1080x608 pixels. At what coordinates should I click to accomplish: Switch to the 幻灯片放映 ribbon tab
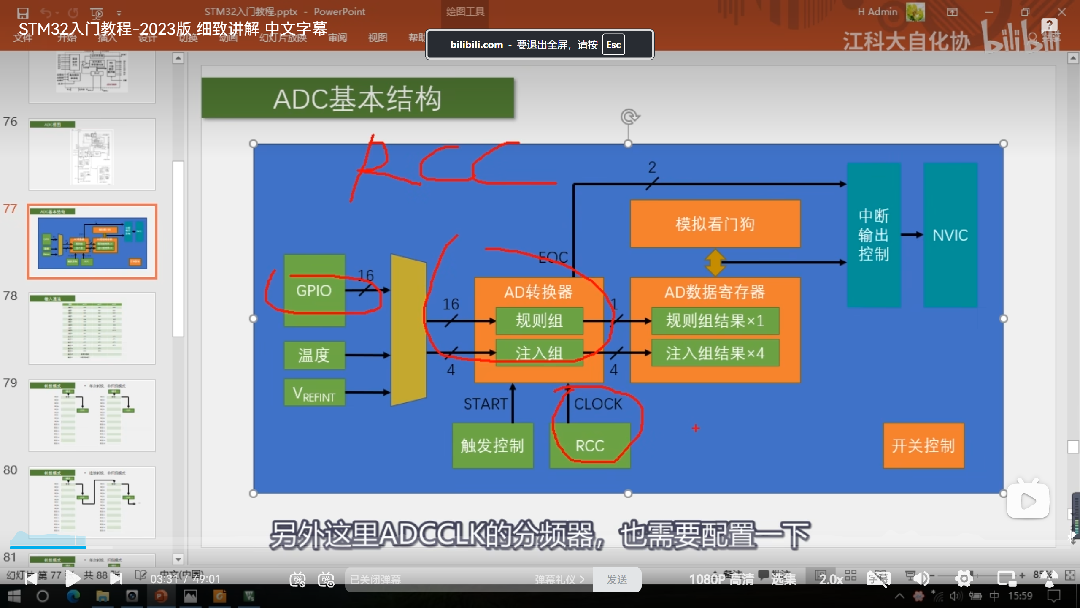coord(283,38)
